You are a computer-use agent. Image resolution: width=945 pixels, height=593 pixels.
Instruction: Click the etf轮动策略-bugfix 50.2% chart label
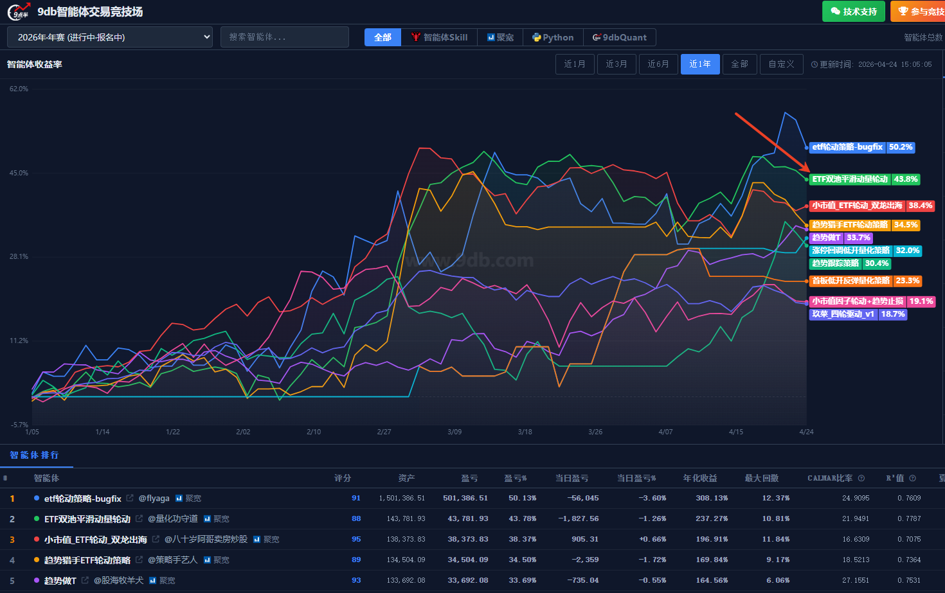861,147
